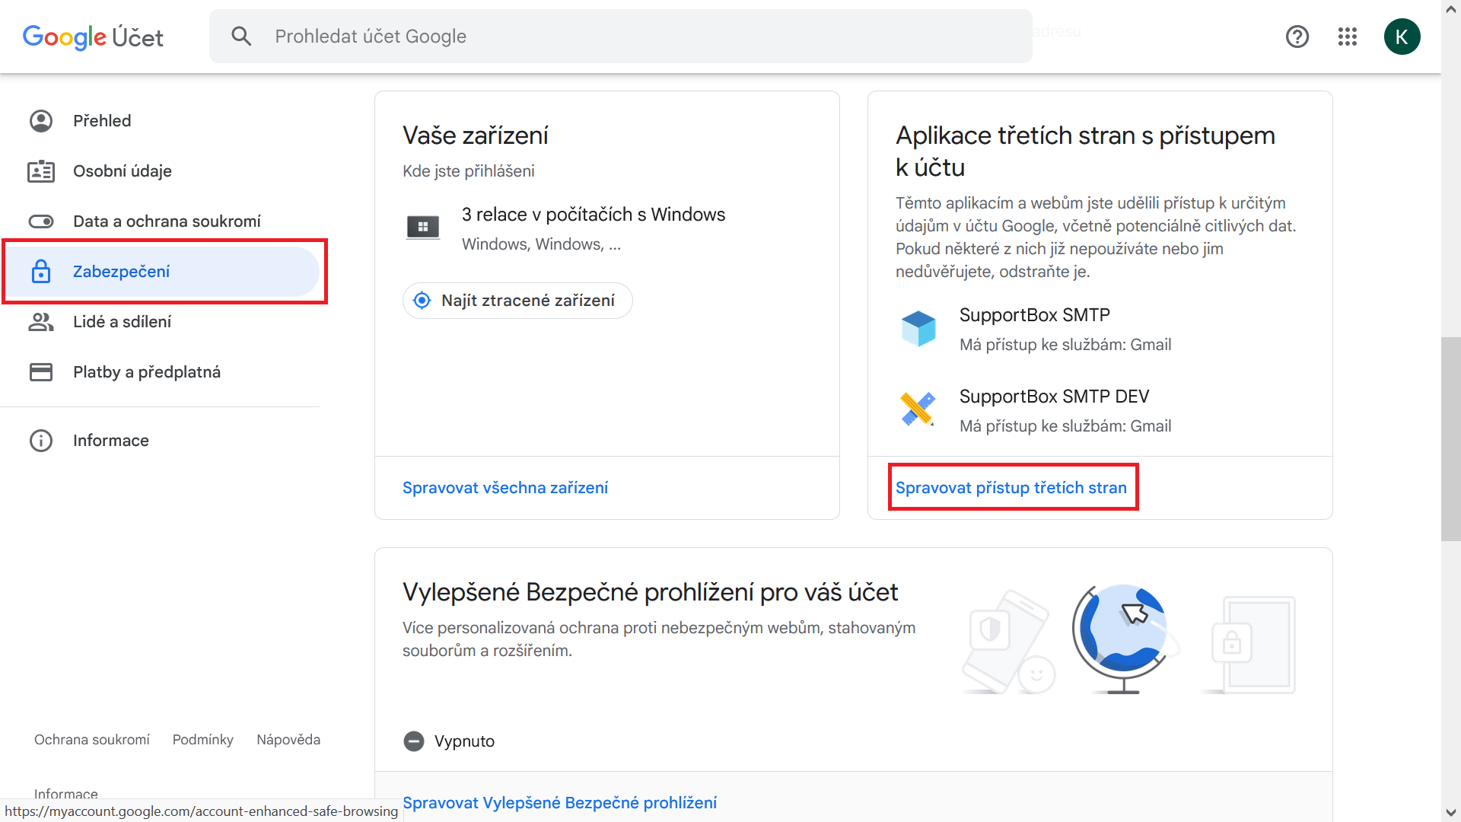This screenshot has width=1461, height=822.
Task: Open Spravovat přístup třetích stran link
Action: 1011,488
